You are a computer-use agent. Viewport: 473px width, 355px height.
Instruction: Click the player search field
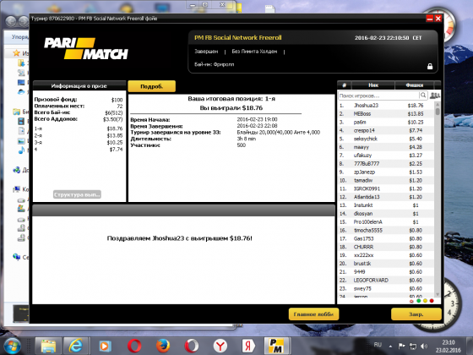pos(379,96)
